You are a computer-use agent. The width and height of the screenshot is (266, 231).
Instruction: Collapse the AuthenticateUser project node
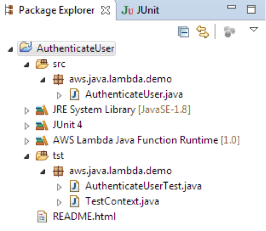10,49
